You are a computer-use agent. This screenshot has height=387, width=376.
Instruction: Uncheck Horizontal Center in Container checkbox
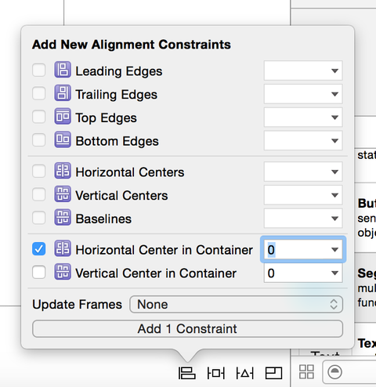pos(39,249)
